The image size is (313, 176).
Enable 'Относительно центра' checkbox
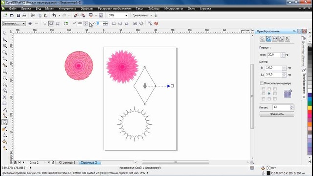[262, 83]
